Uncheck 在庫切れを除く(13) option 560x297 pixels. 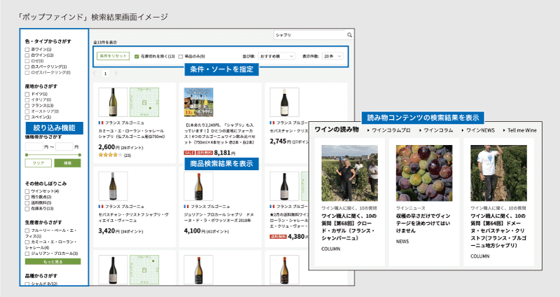click(136, 57)
